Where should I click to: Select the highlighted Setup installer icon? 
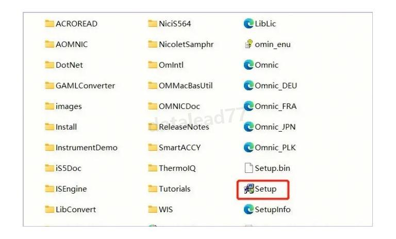tap(249, 189)
